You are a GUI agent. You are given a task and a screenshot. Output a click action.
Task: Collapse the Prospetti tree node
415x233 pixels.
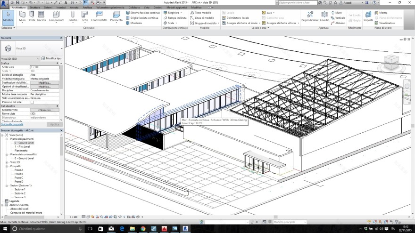(x=7, y=166)
